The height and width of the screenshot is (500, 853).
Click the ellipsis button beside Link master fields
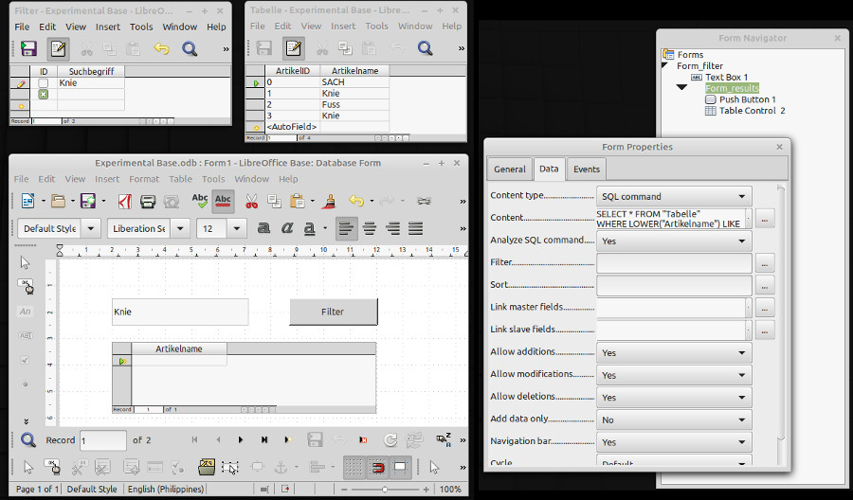click(x=764, y=308)
